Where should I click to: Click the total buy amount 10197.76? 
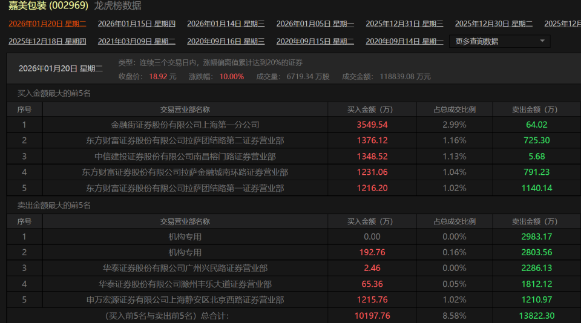[372, 316]
